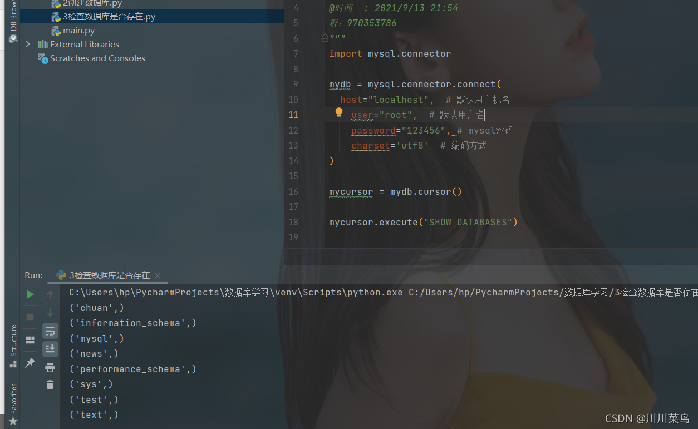Click the user="root" code text

[x=381, y=115]
